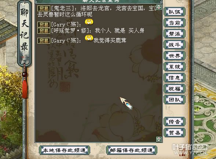Screen dimensions: 216x159
Task: Switch to the 贸易 channel tab
Action: 175,133
